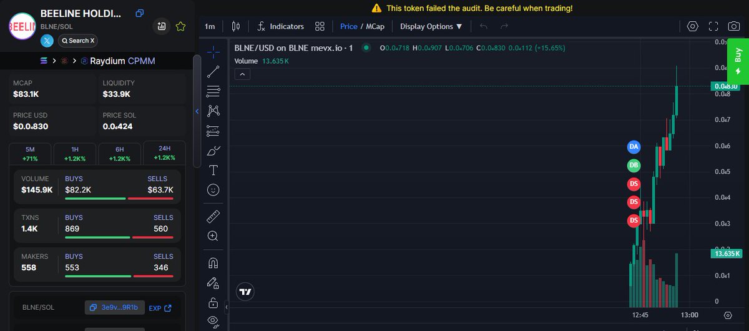
Task: Select the crosshair cursor tool
Action: [x=213, y=51]
